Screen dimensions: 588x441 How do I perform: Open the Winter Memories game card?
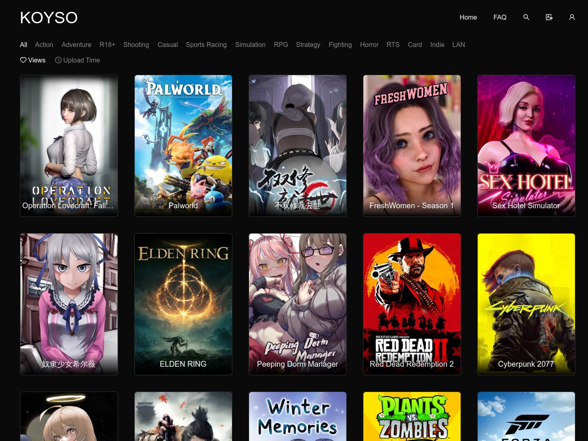click(298, 416)
